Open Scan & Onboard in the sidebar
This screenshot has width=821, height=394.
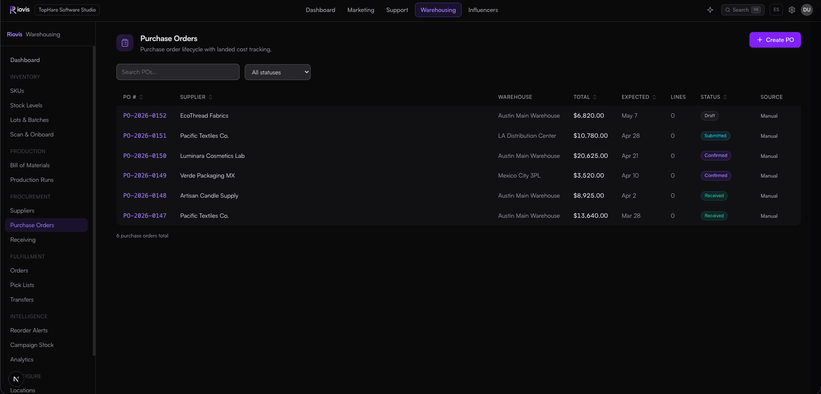pyautogui.click(x=32, y=134)
